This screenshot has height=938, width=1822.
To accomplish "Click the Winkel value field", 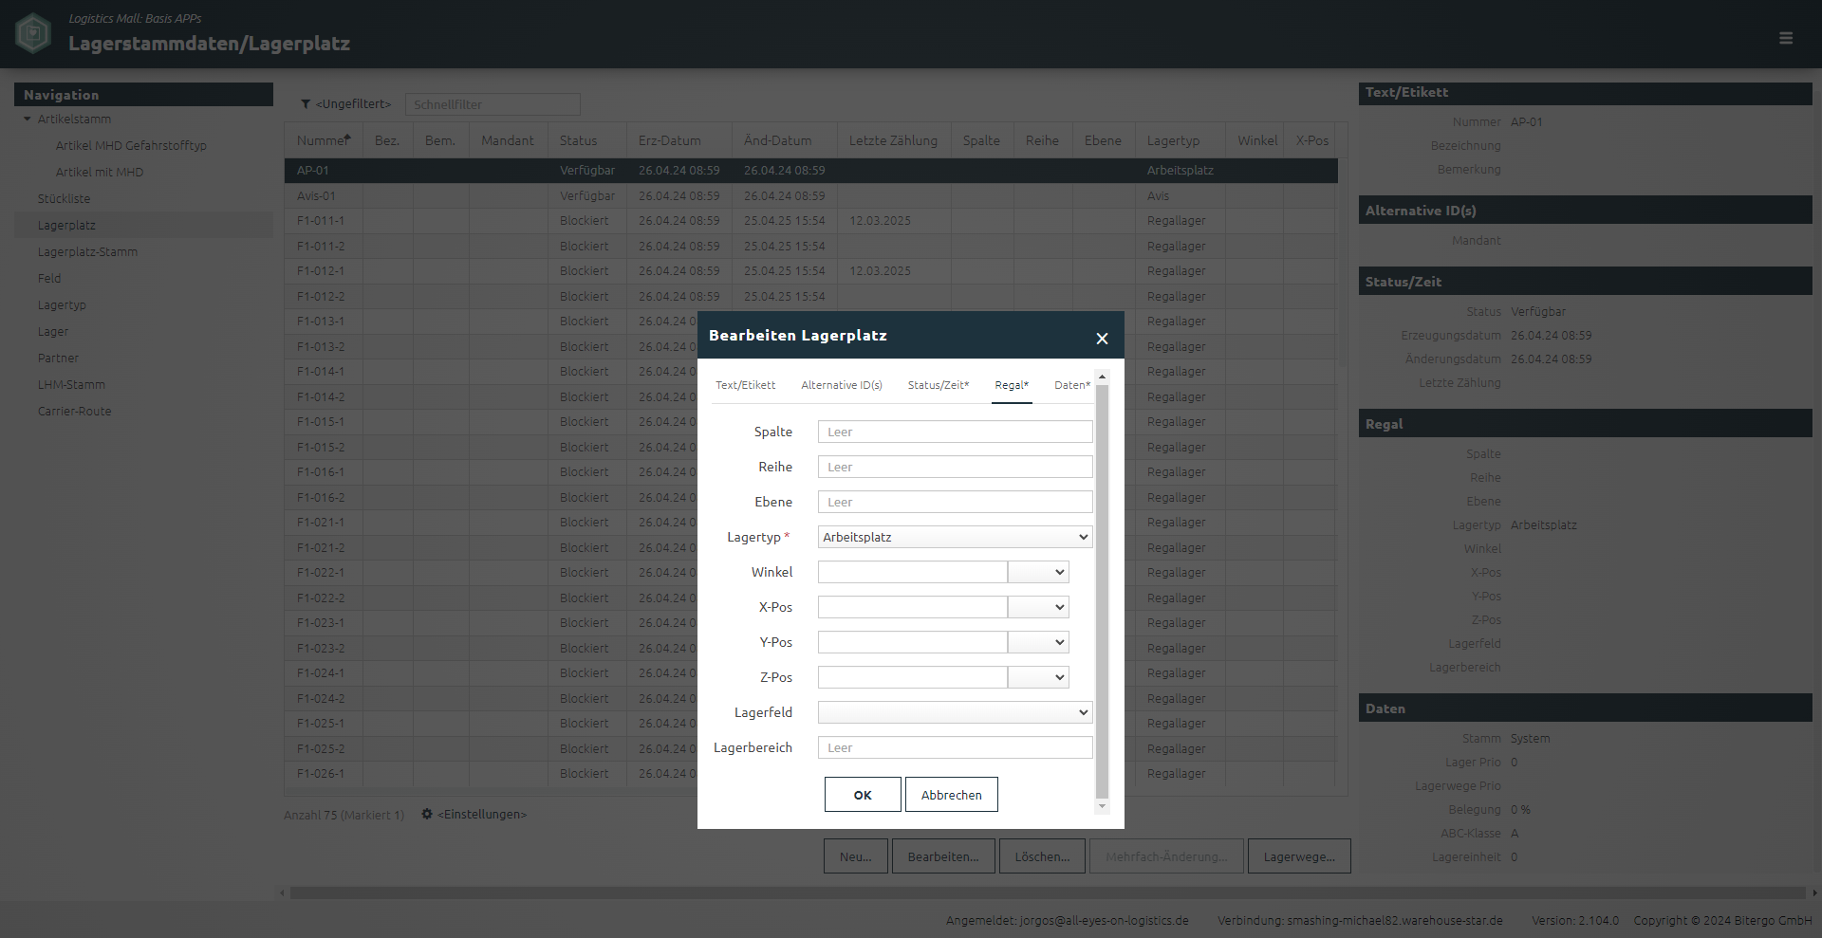I will click(x=912, y=572).
